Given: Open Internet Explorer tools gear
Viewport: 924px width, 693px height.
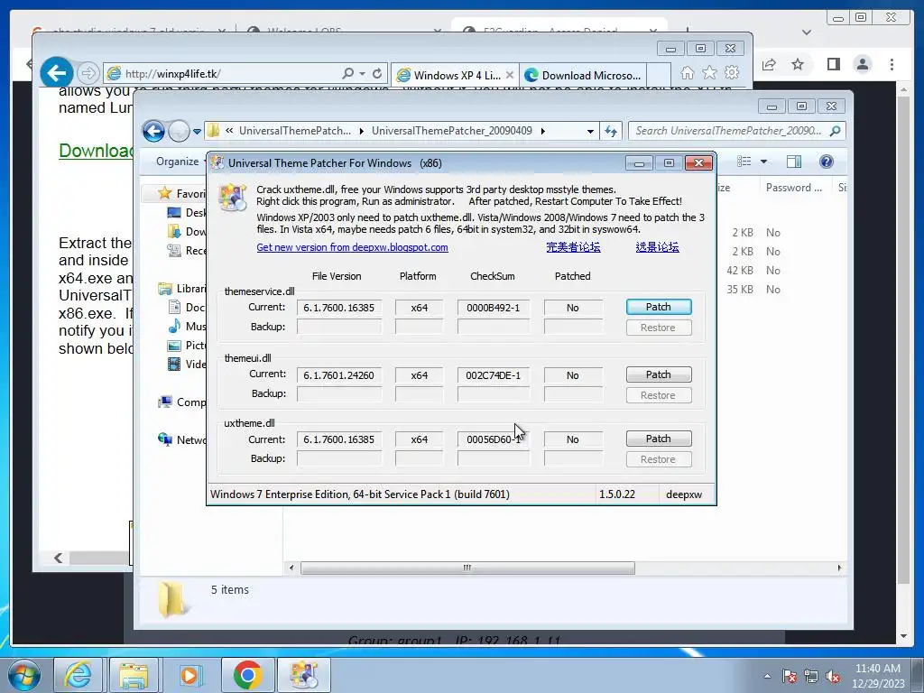Looking at the screenshot, I should pyautogui.click(x=732, y=73).
